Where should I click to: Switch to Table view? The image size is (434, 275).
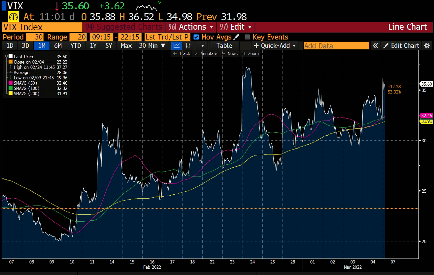[x=224, y=46]
